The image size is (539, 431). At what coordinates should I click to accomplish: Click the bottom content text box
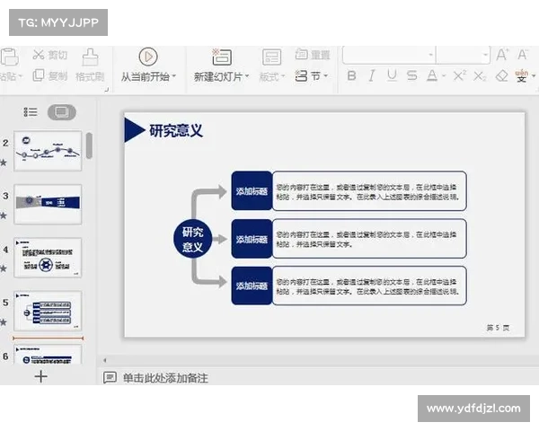coord(369,286)
